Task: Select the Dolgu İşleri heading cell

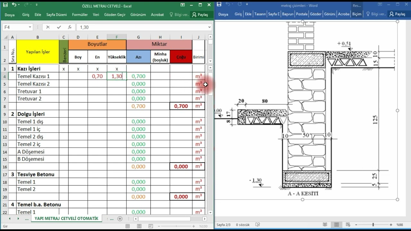Action: (x=38, y=114)
